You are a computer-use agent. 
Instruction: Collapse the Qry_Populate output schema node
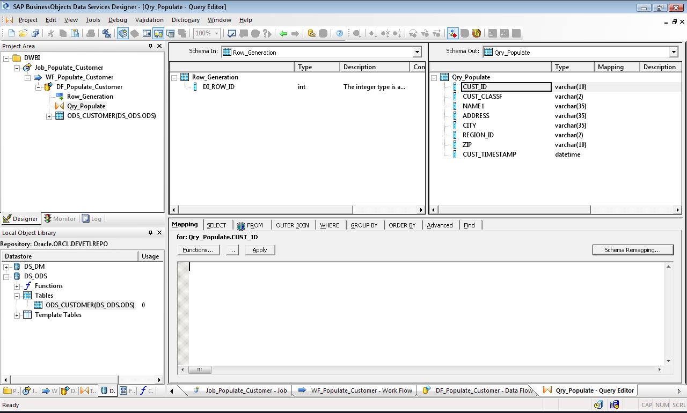coord(434,77)
